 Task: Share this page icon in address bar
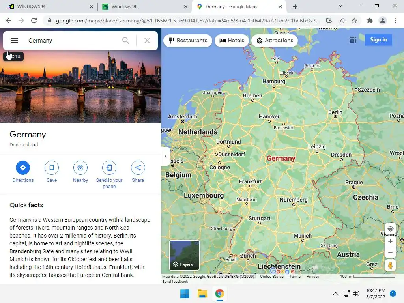tap(342, 21)
